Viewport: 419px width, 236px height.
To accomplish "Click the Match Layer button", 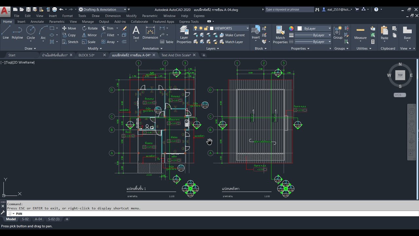I will coord(231,42).
